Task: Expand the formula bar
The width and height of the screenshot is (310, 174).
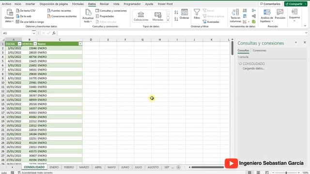Action: [306, 33]
